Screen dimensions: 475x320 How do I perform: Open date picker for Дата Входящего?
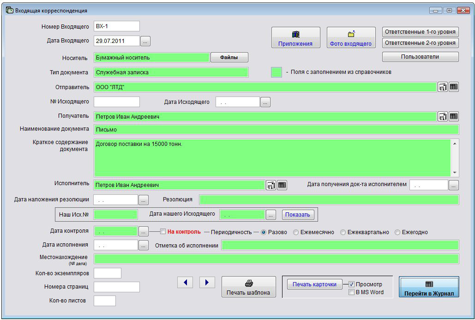[145, 41]
